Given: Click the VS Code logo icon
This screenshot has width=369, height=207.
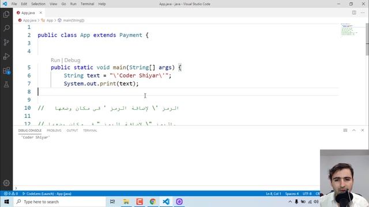Looking at the screenshot, I should [x=5, y=4].
